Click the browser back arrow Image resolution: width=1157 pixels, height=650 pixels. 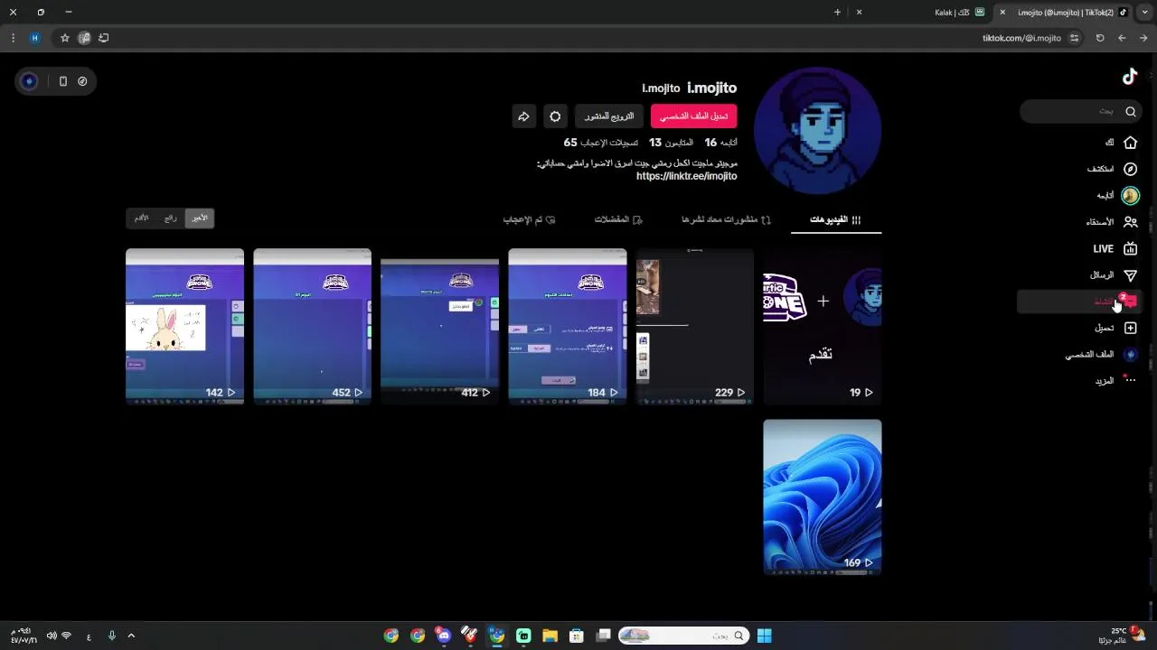(1143, 38)
